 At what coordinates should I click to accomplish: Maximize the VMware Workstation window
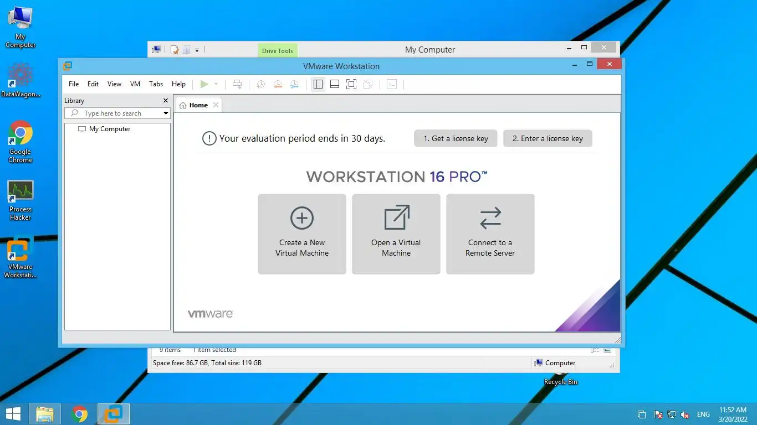(x=590, y=64)
